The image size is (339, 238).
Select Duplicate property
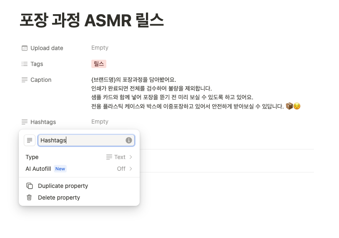pos(79,186)
